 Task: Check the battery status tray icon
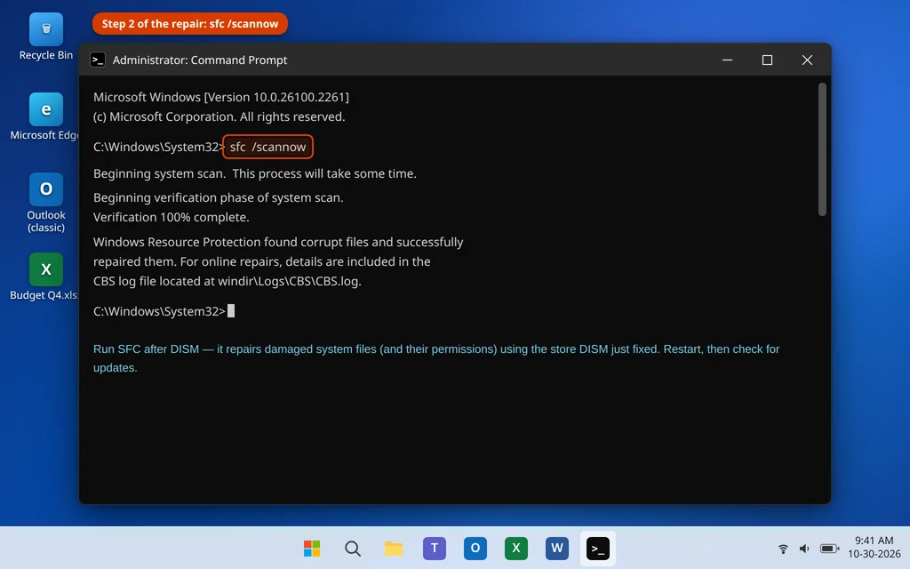tap(829, 549)
